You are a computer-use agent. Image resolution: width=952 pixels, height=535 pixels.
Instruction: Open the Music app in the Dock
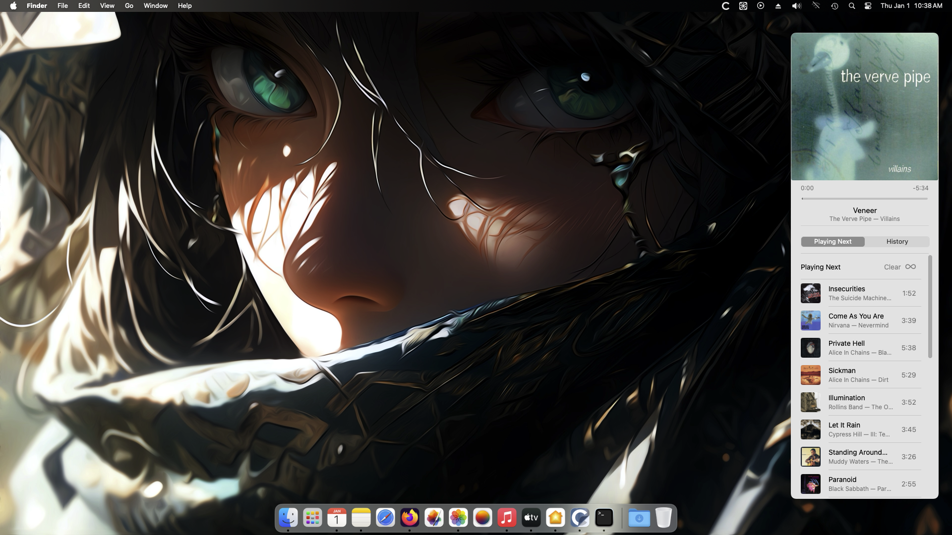point(507,518)
